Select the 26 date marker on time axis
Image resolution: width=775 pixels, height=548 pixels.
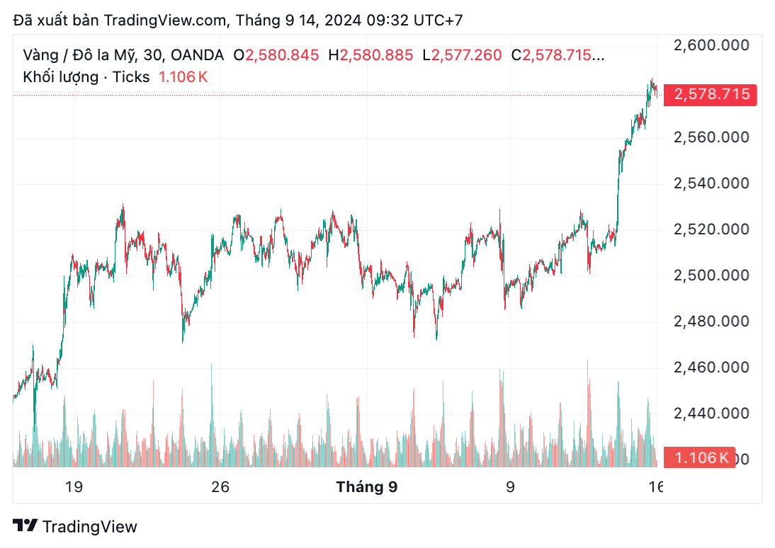pyautogui.click(x=221, y=487)
